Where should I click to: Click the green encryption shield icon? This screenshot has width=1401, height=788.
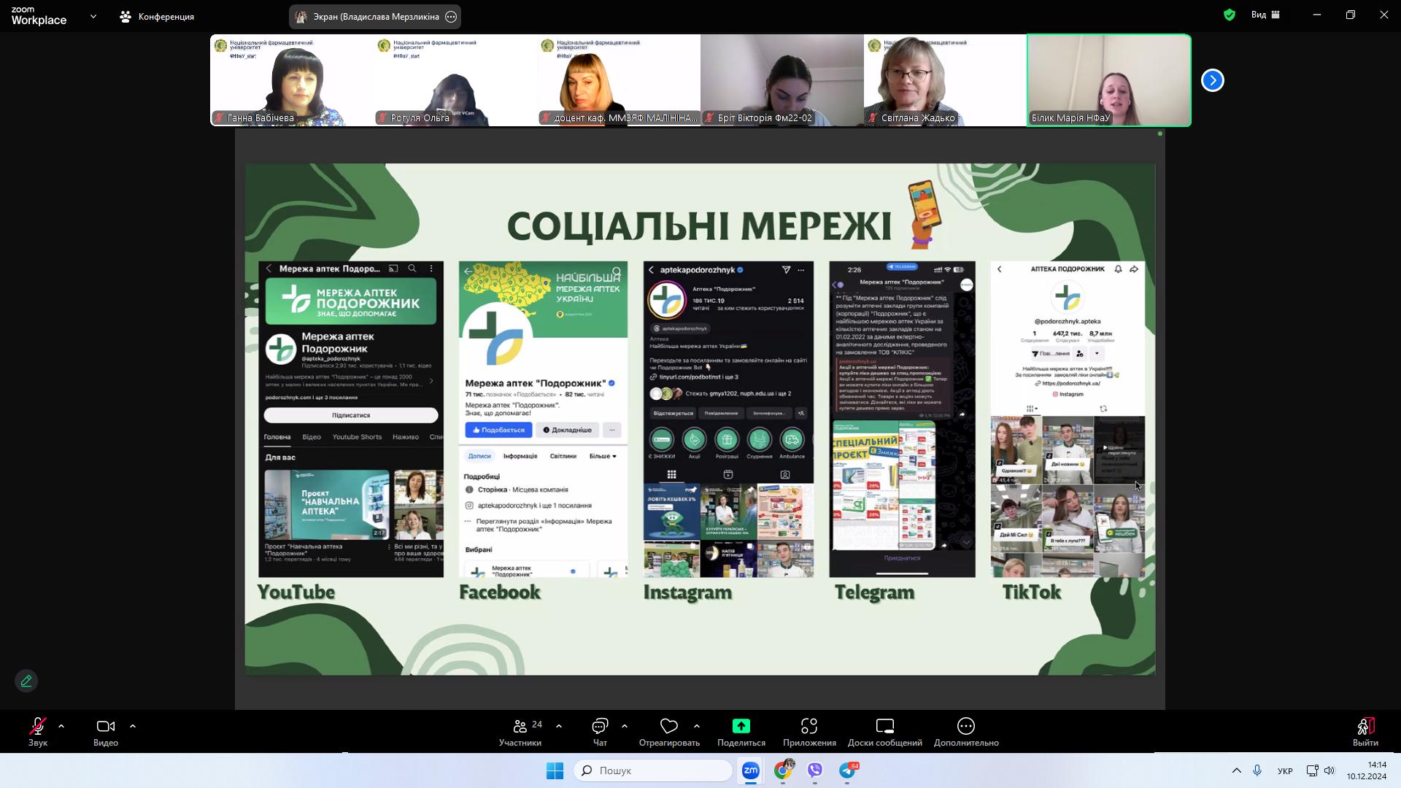(x=1230, y=15)
